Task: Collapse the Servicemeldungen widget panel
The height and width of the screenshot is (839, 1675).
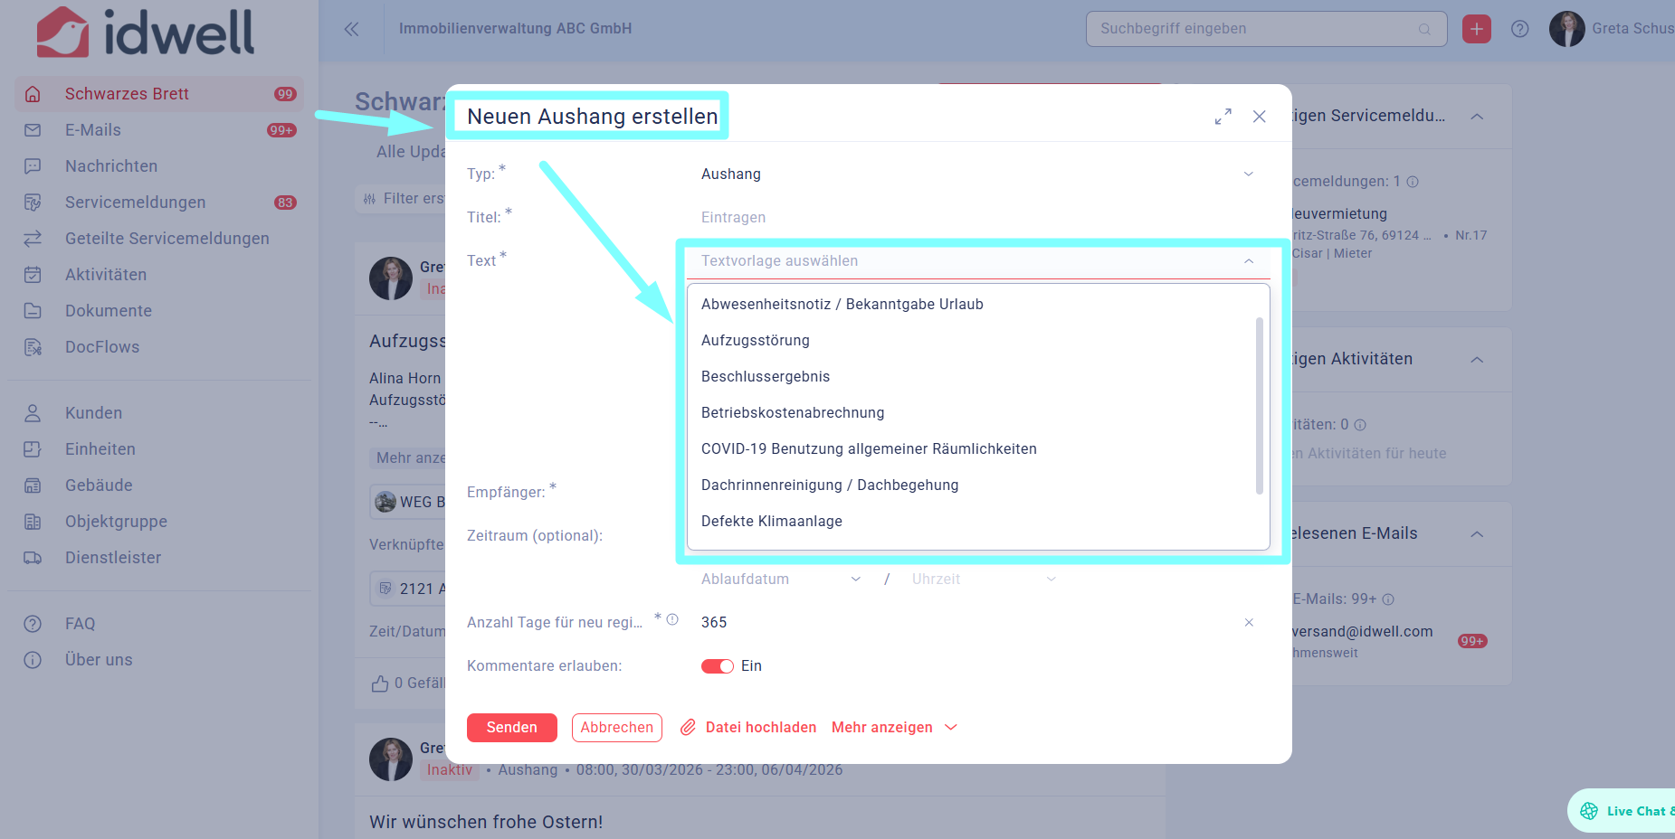Action: (x=1477, y=117)
